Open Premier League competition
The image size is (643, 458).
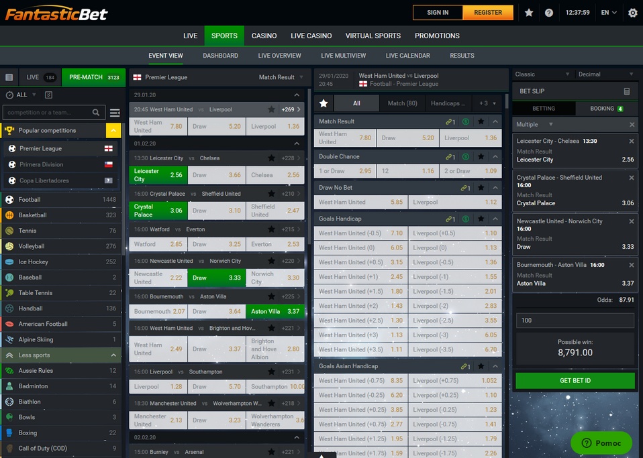60,148
